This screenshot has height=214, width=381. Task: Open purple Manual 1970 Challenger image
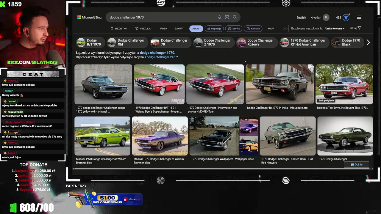160,136
